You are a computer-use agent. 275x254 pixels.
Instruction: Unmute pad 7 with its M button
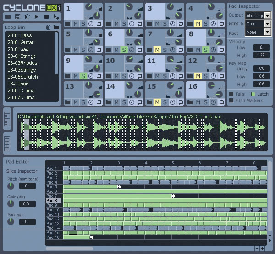[x=157, y=50]
